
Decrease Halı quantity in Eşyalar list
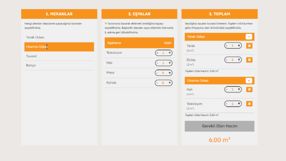click(157, 63)
